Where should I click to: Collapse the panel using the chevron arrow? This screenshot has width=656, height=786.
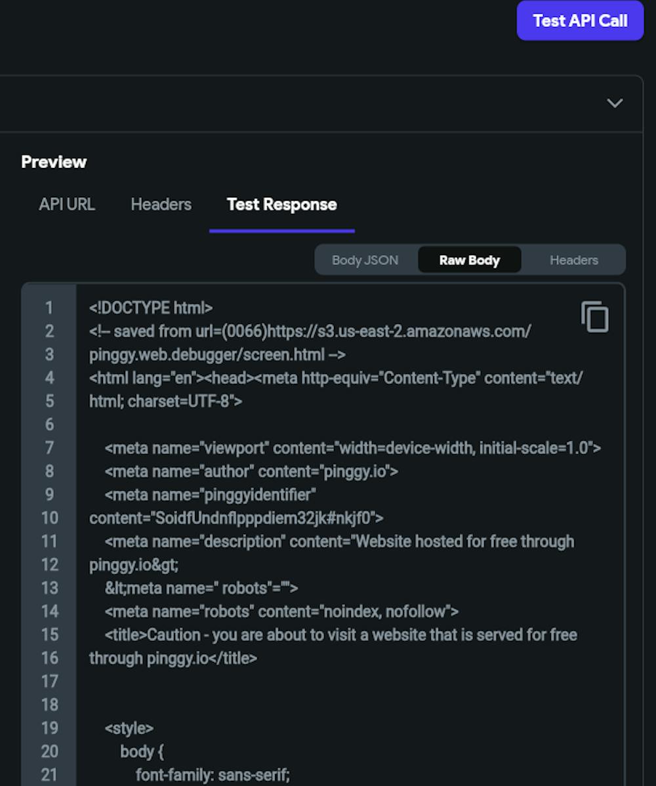pos(615,103)
